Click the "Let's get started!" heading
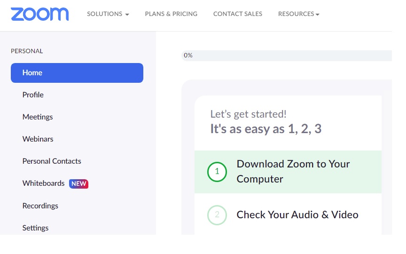This screenshot has width=406, height=254. [x=248, y=114]
